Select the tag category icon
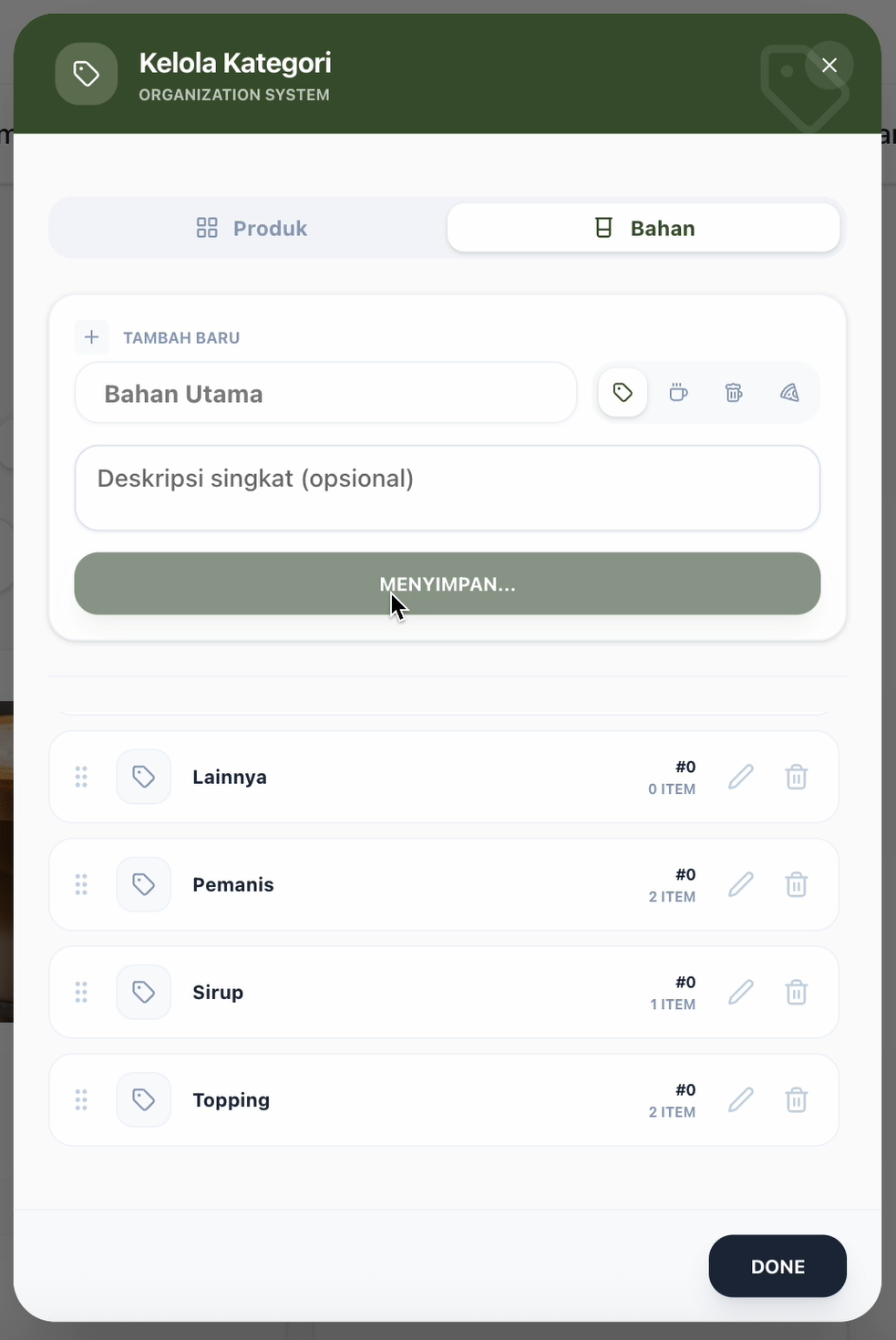Image resolution: width=896 pixels, height=1340 pixels. click(x=623, y=392)
